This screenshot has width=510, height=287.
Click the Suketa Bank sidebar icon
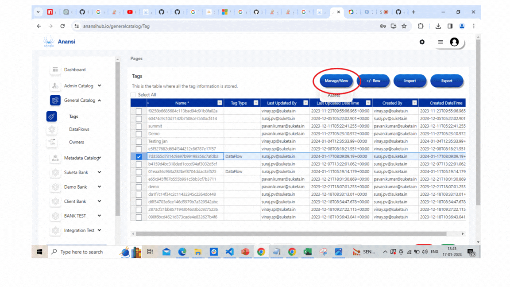[55, 172]
